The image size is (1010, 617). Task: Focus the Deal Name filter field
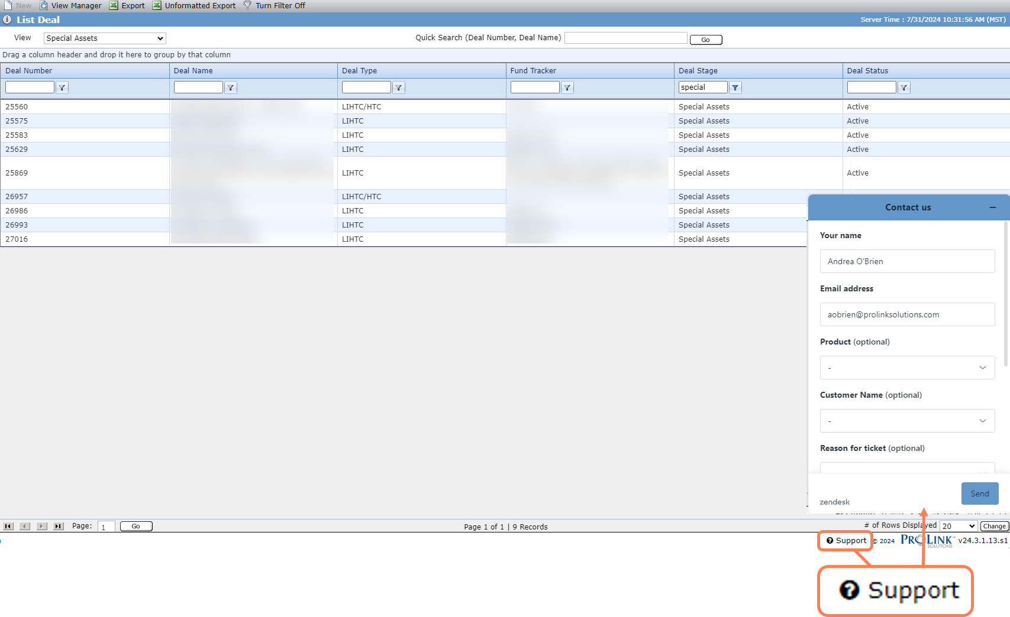click(198, 87)
